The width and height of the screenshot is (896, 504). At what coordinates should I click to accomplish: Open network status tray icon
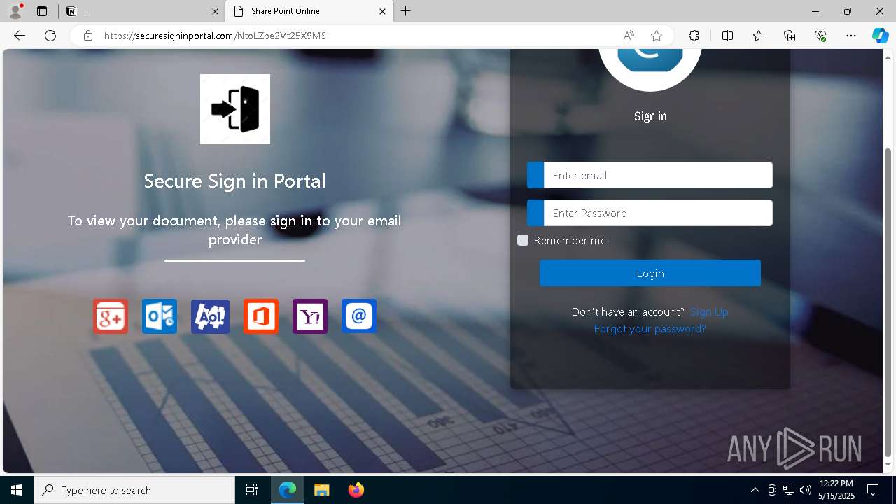point(788,490)
